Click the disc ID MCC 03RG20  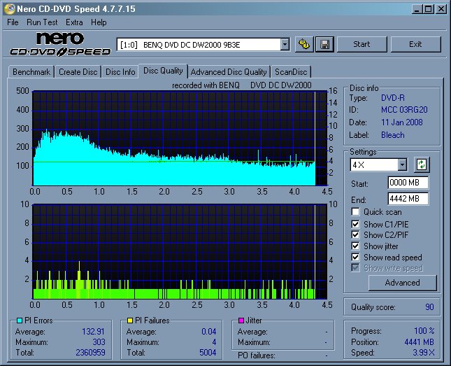[404, 110]
